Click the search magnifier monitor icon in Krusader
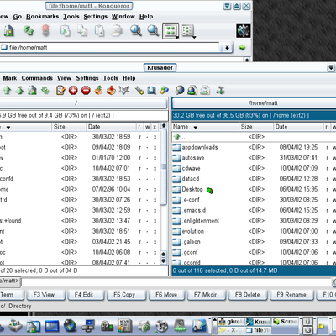The height and width of the screenshot is (336, 336). [x=151, y=90]
